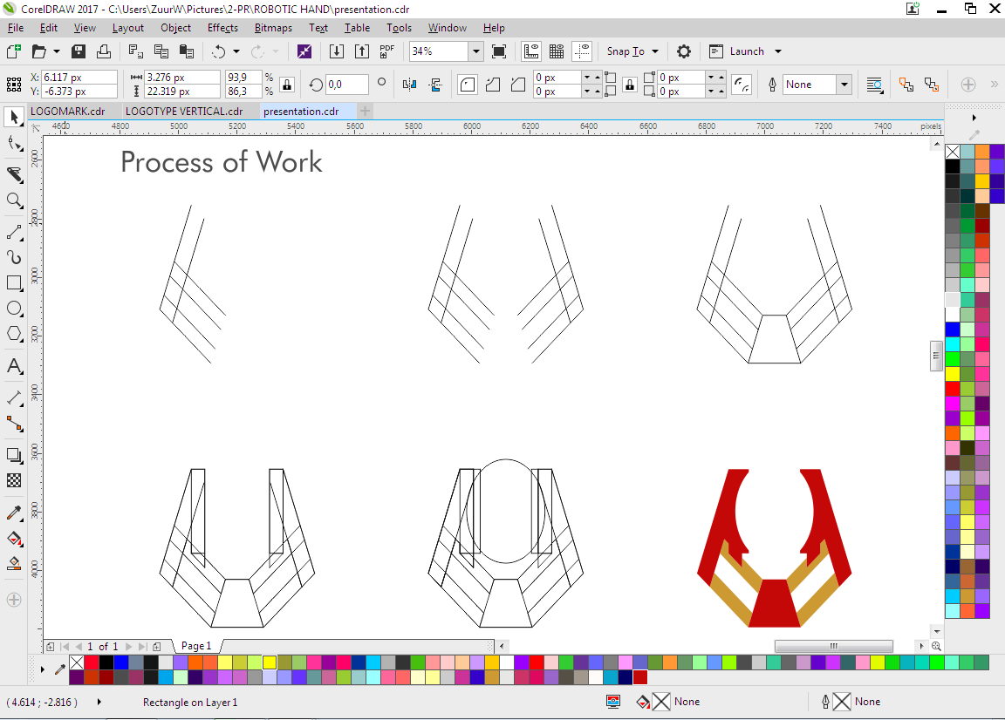
Task: Open the Options gear icon
Action: 684,51
